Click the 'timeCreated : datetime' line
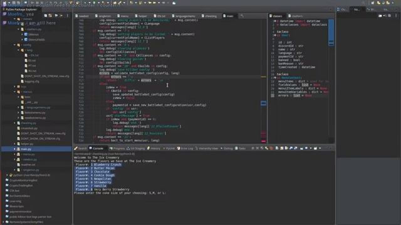The image size is (401, 225). pyautogui.click(x=296, y=67)
